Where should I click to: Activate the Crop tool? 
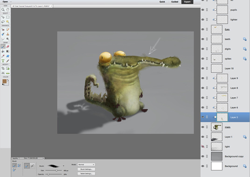[x=3, y=68]
